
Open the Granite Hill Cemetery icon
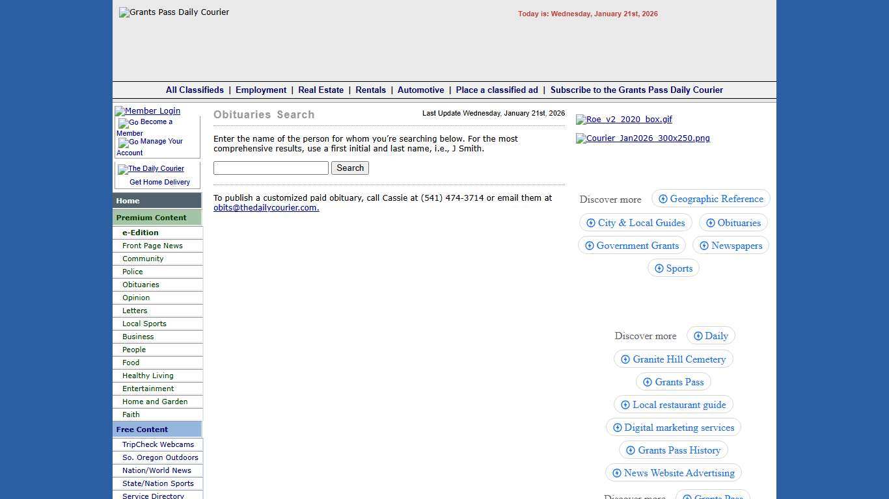click(625, 359)
